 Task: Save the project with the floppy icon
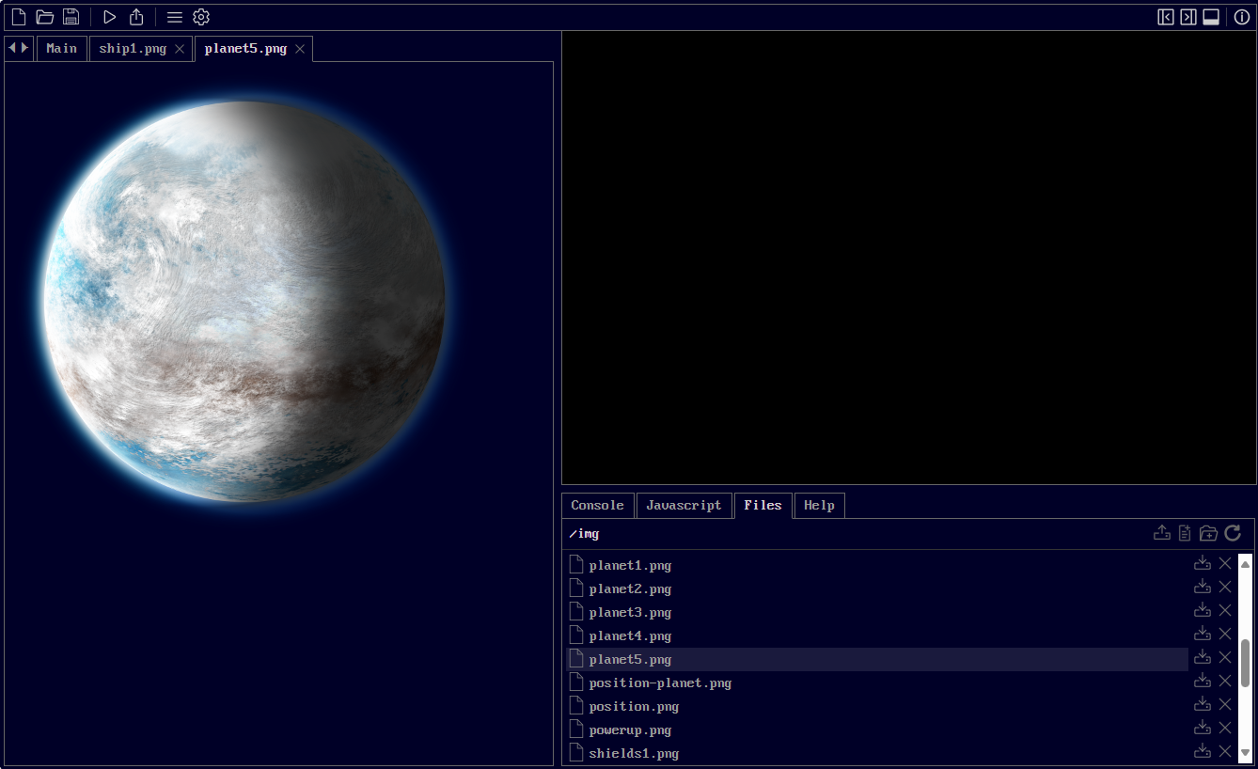71,17
